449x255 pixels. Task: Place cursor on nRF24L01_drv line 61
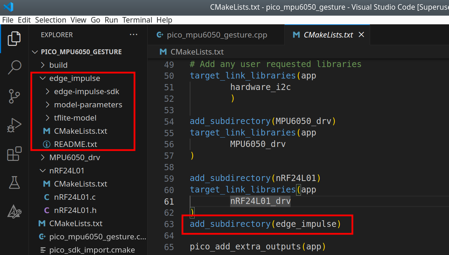click(260, 201)
